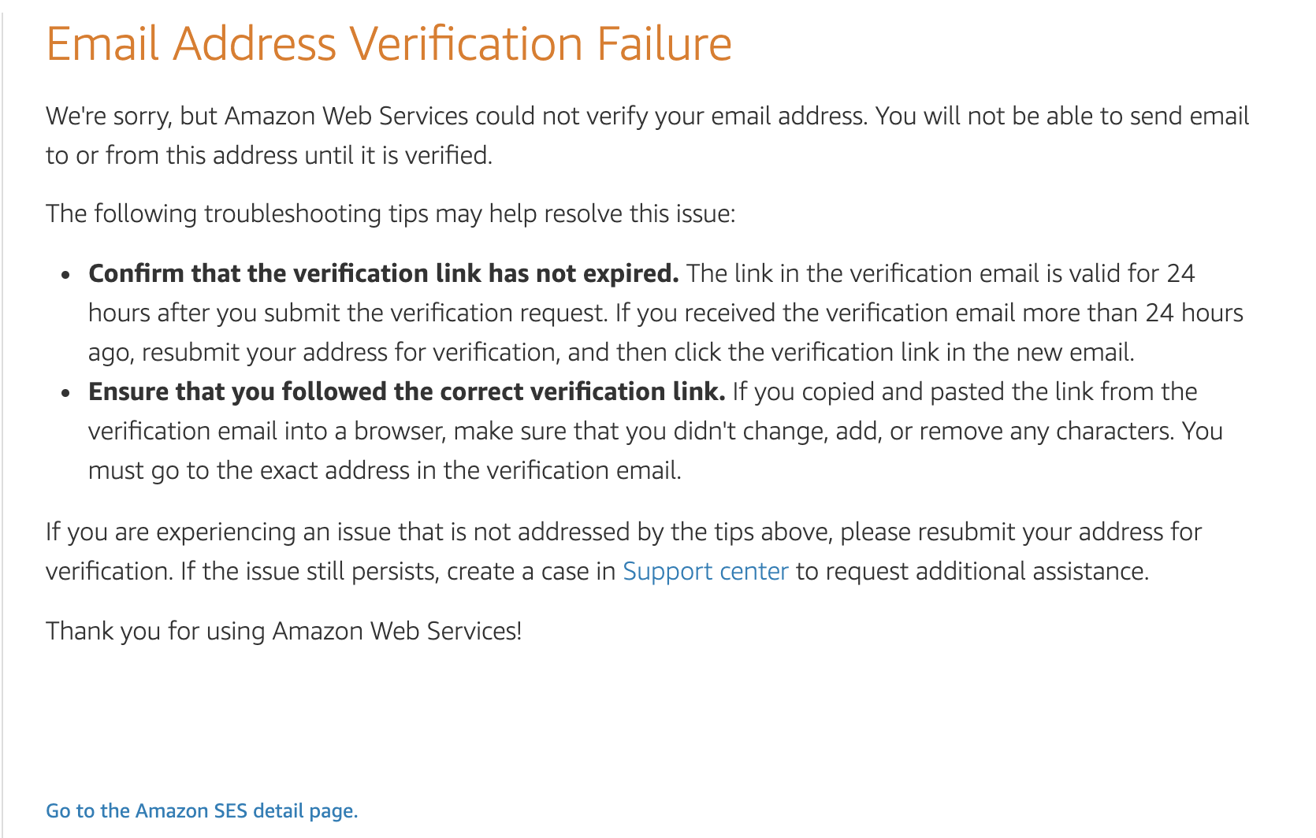Click the Email Address Verification Failure heading
Image resolution: width=1316 pixels, height=838 pixels.
click(x=389, y=43)
